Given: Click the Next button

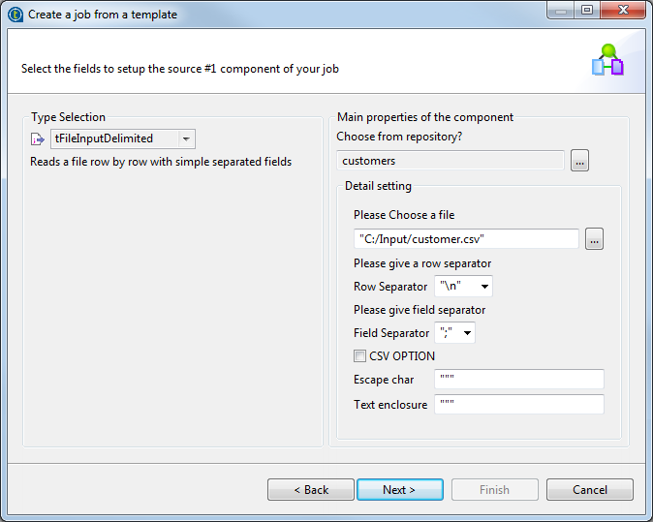Looking at the screenshot, I should point(399,490).
